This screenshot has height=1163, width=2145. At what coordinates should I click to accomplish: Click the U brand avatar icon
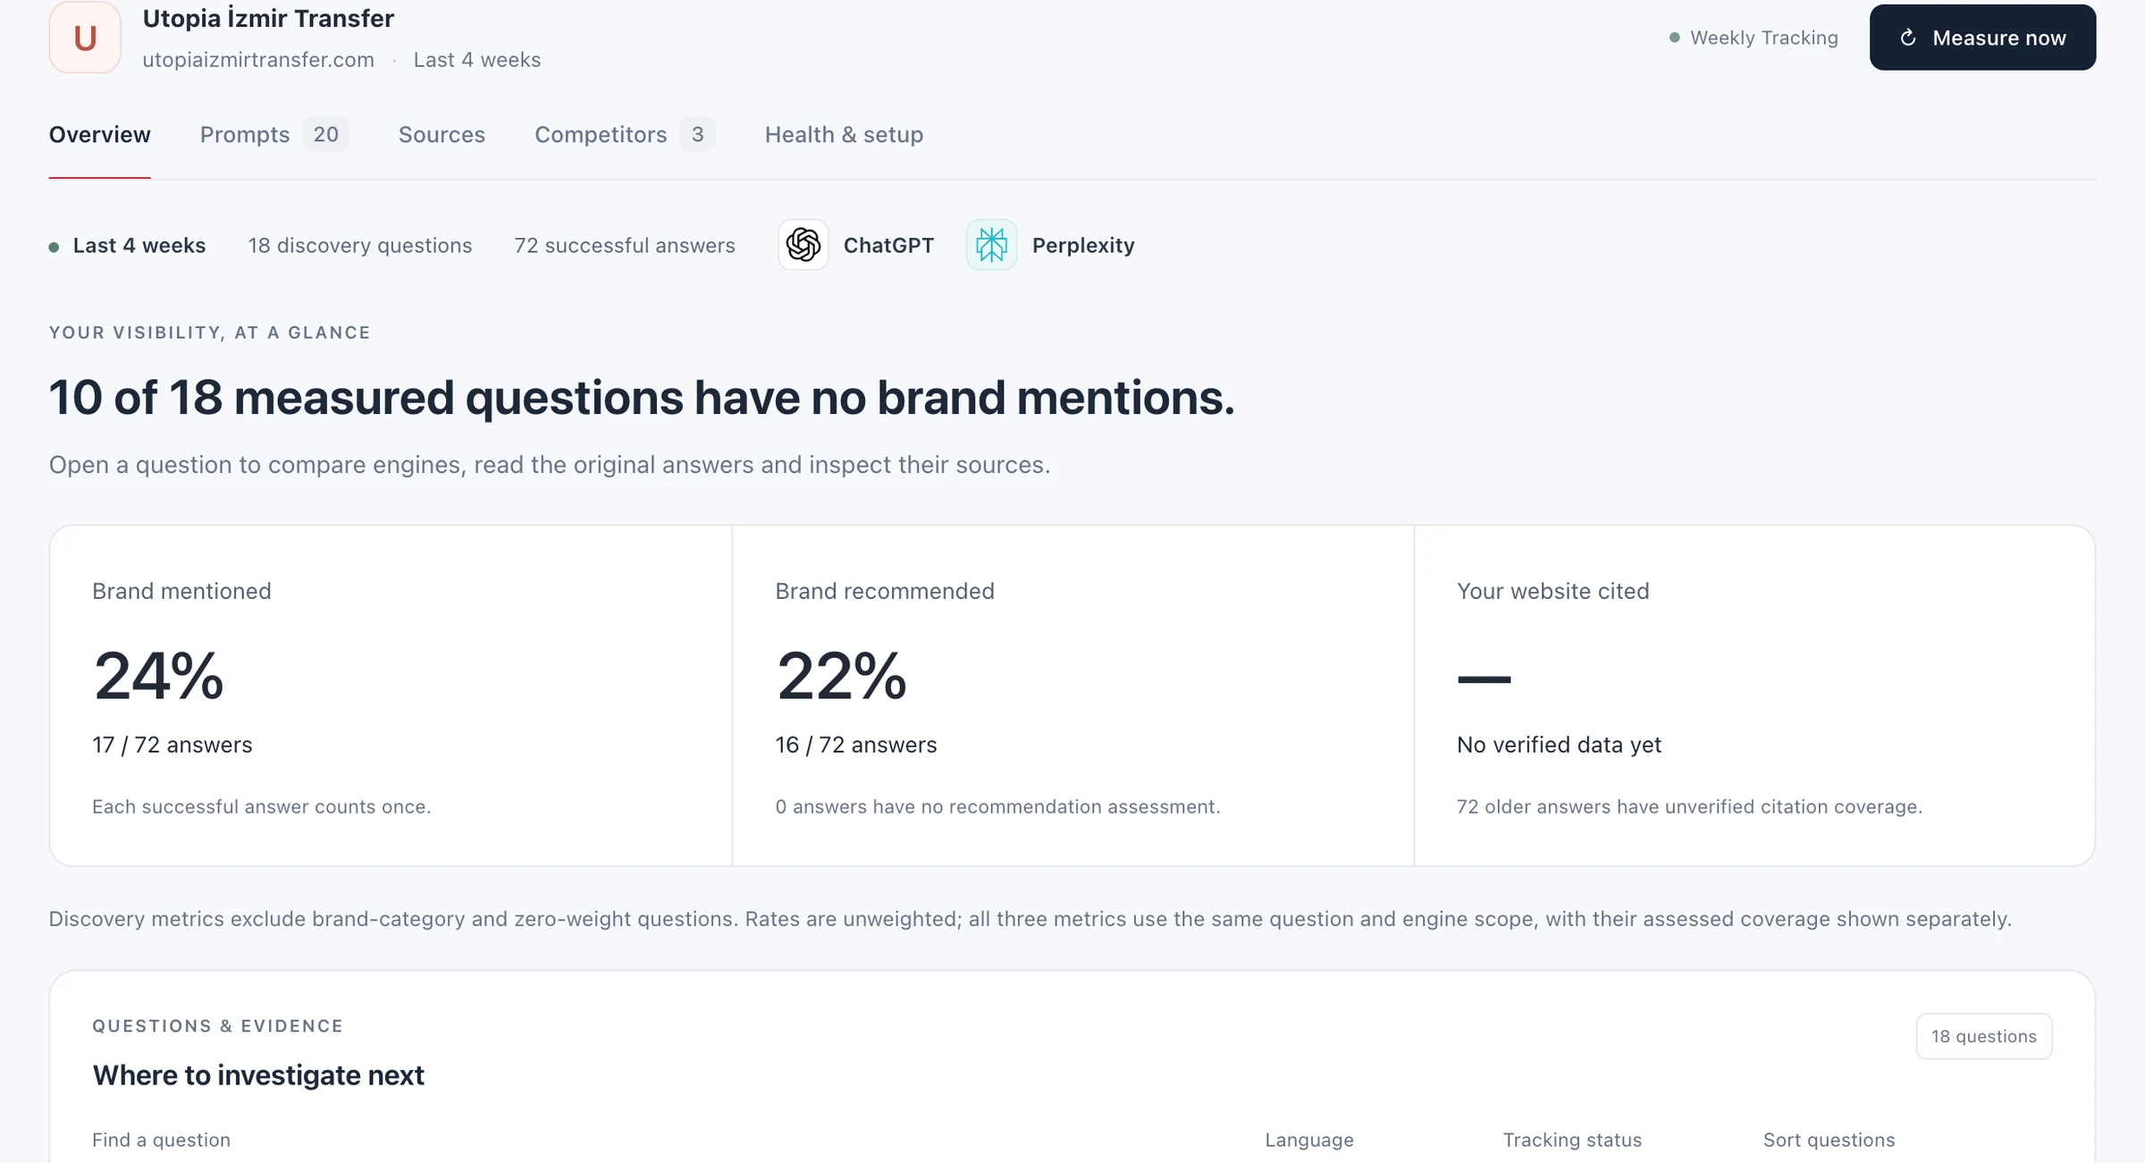click(x=85, y=38)
